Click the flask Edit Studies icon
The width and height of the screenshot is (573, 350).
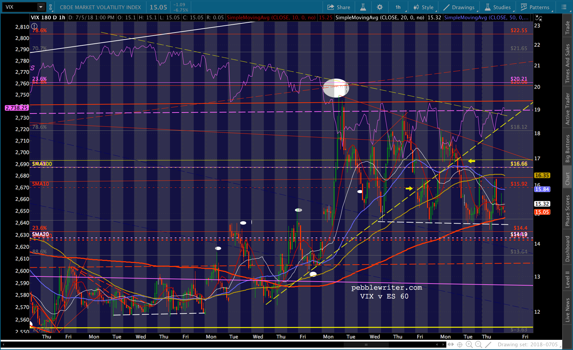tap(363, 7)
